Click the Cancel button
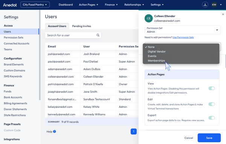 tap(189, 138)
